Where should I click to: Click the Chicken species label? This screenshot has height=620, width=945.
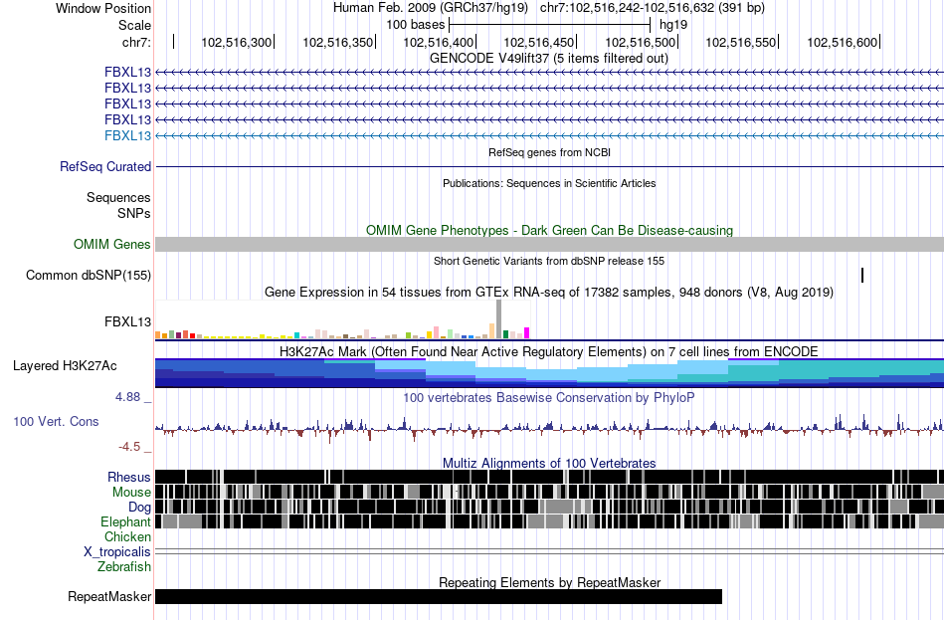click(127, 536)
